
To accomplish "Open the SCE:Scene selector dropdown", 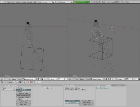I will 57,2.
